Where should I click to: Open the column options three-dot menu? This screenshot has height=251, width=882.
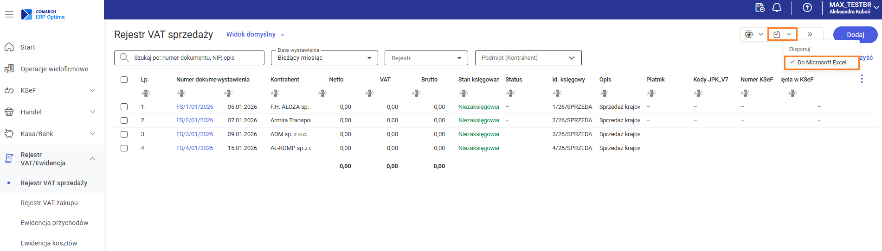coord(862,79)
